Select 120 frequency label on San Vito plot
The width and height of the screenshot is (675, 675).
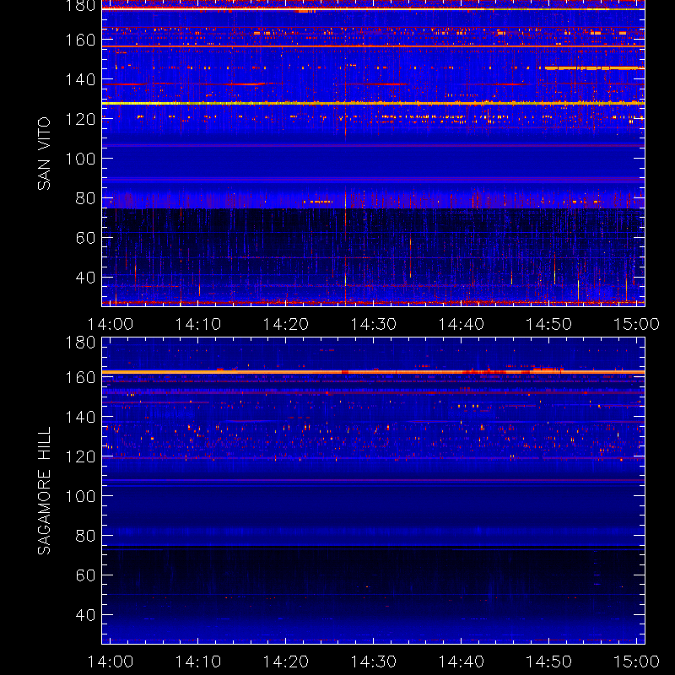(x=80, y=119)
